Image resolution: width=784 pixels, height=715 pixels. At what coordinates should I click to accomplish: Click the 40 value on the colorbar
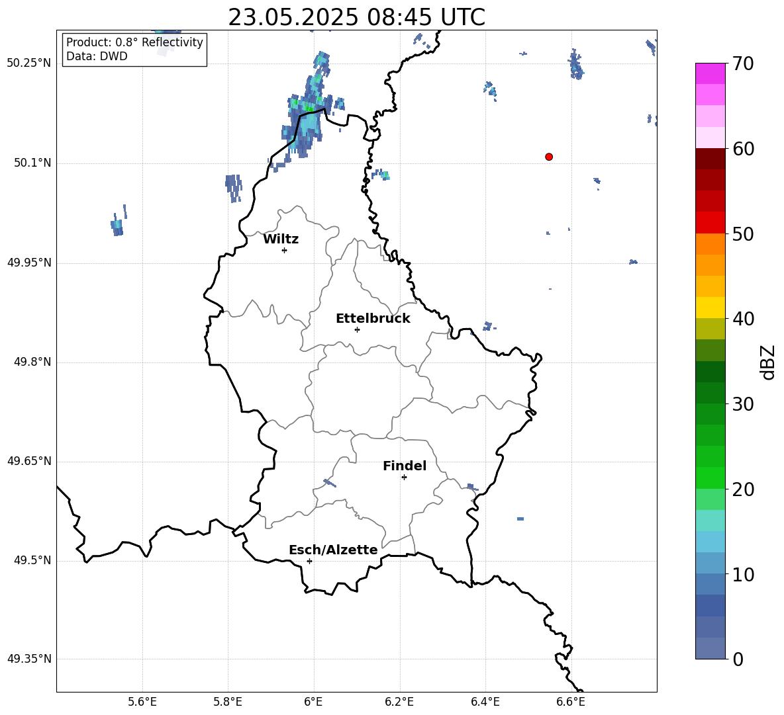point(743,319)
